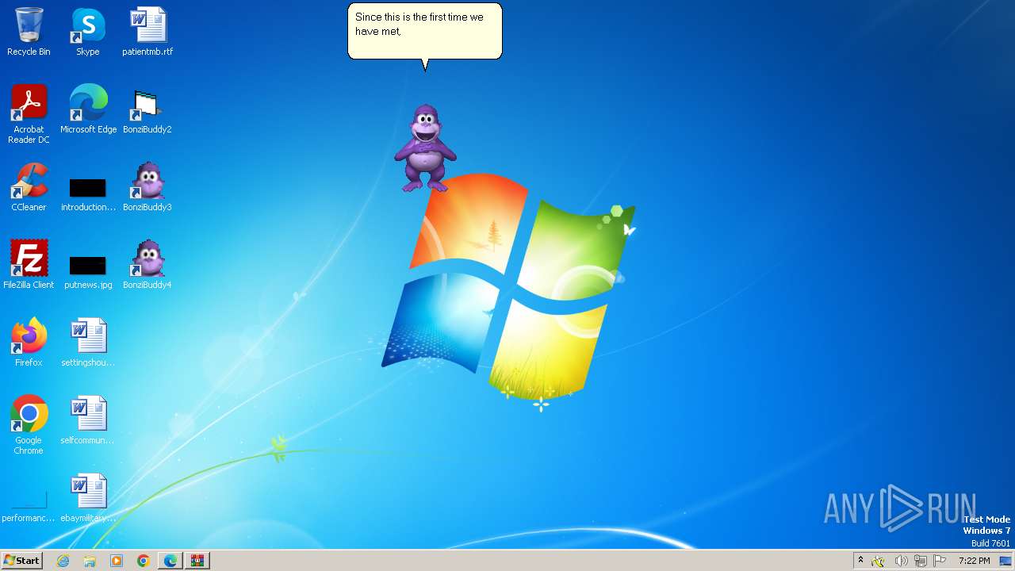1015x571 pixels.
Task: Select the CCleaner desktop shortcut
Action: click(x=29, y=187)
